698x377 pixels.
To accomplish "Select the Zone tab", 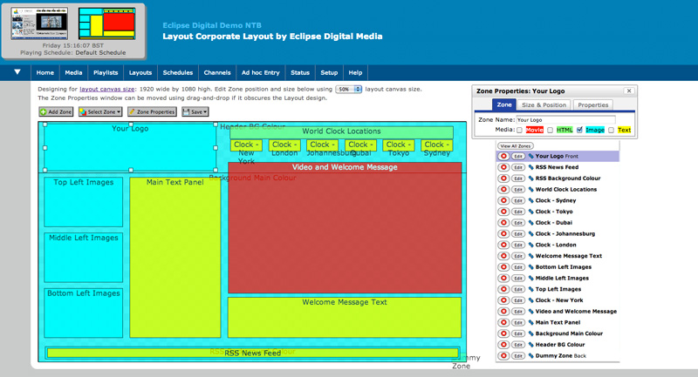I will pyautogui.click(x=504, y=104).
